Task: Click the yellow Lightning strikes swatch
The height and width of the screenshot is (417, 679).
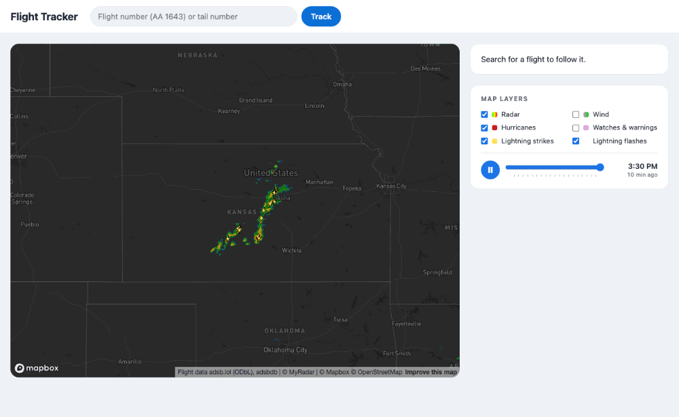Action: click(x=494, y=141)
